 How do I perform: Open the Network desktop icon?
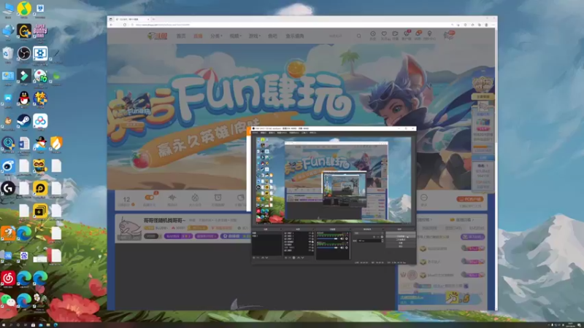(x=8, y=31)
